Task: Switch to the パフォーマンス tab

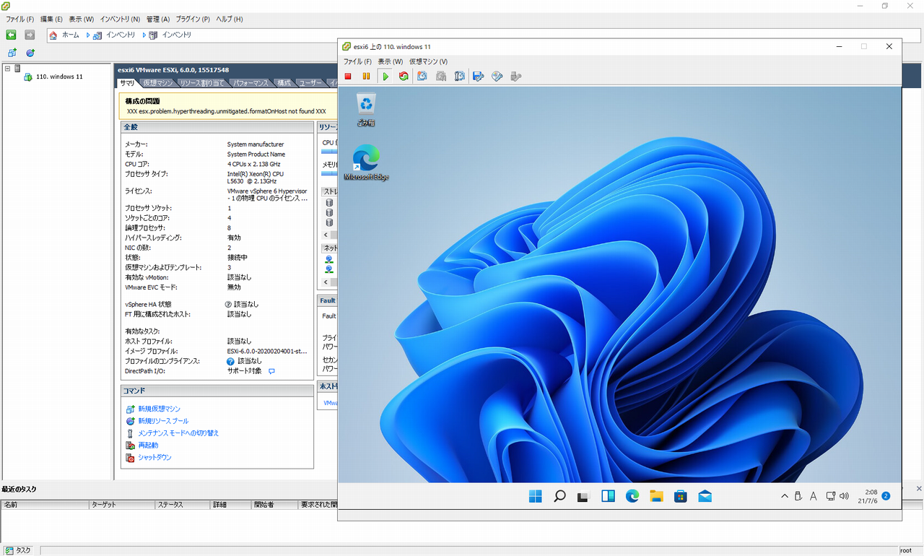Action: click(x=251, y=83)
